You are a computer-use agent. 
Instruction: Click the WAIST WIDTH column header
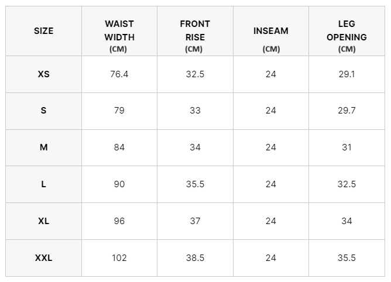click(119, 30)
